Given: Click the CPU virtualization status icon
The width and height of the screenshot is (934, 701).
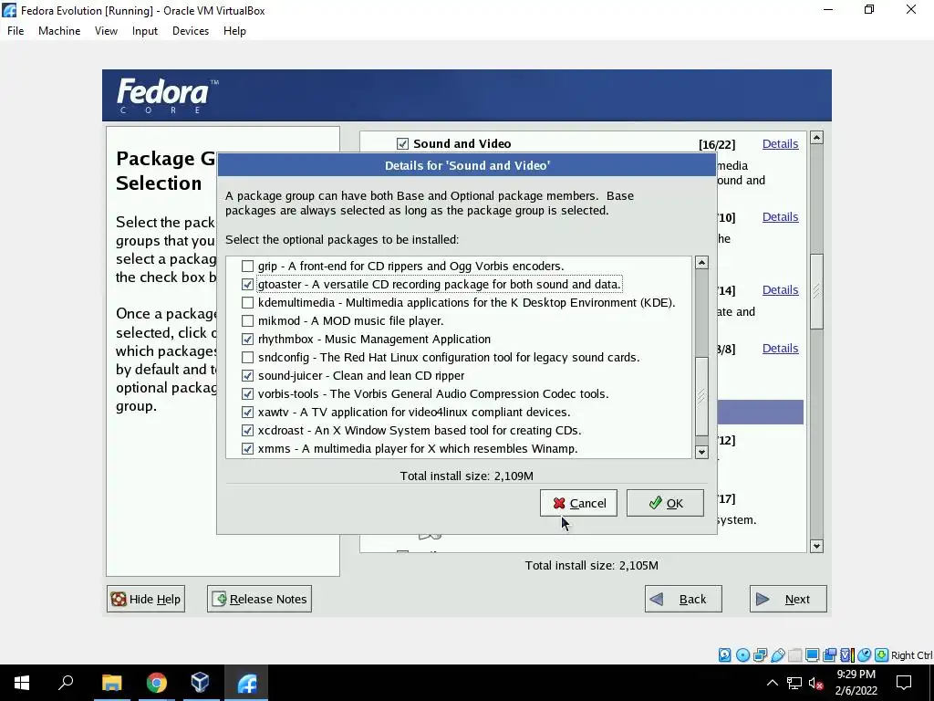Looking at the screenshot, I should point(847,655).
